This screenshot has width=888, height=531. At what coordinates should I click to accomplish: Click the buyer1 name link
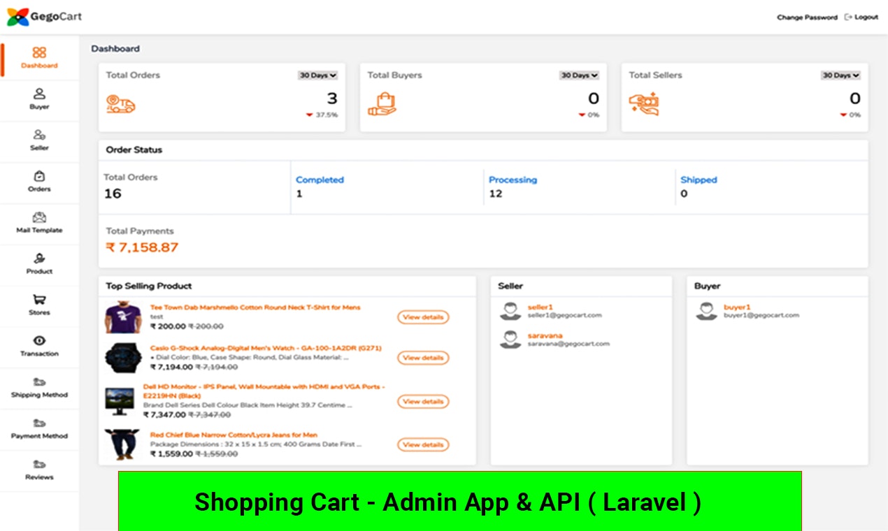[737, 307]
